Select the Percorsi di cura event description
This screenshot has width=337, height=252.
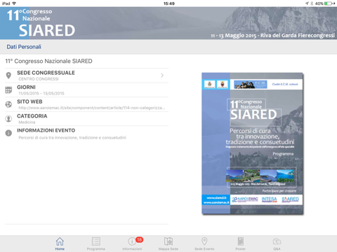[x=72, y=138]
